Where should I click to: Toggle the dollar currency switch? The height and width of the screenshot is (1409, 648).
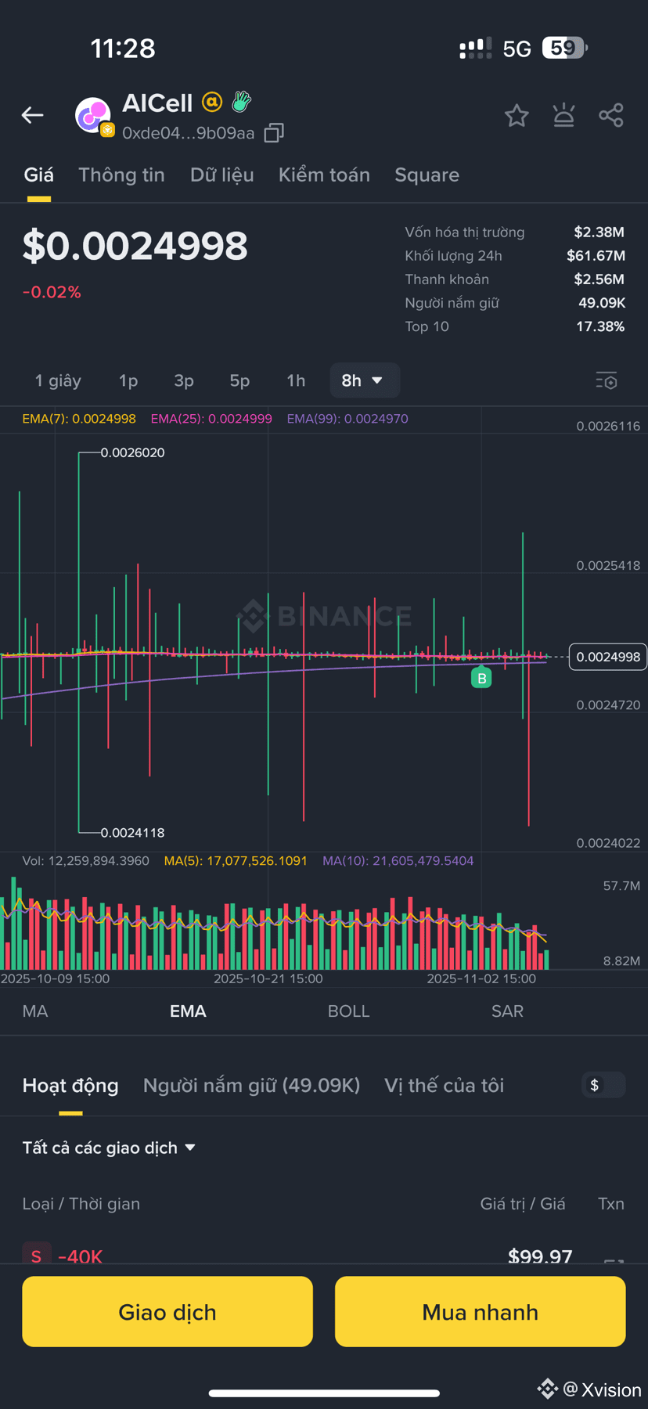tap(604, 1085)
